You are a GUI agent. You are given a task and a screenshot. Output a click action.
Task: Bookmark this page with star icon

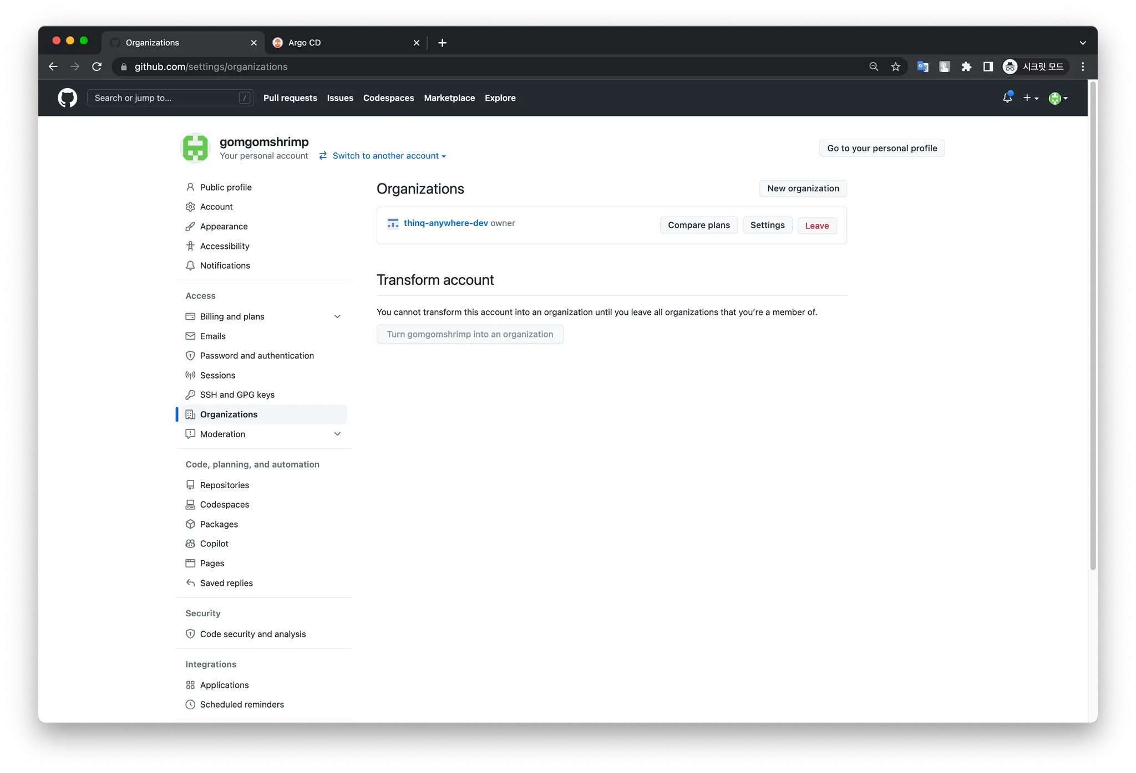(x=895, y=67)
